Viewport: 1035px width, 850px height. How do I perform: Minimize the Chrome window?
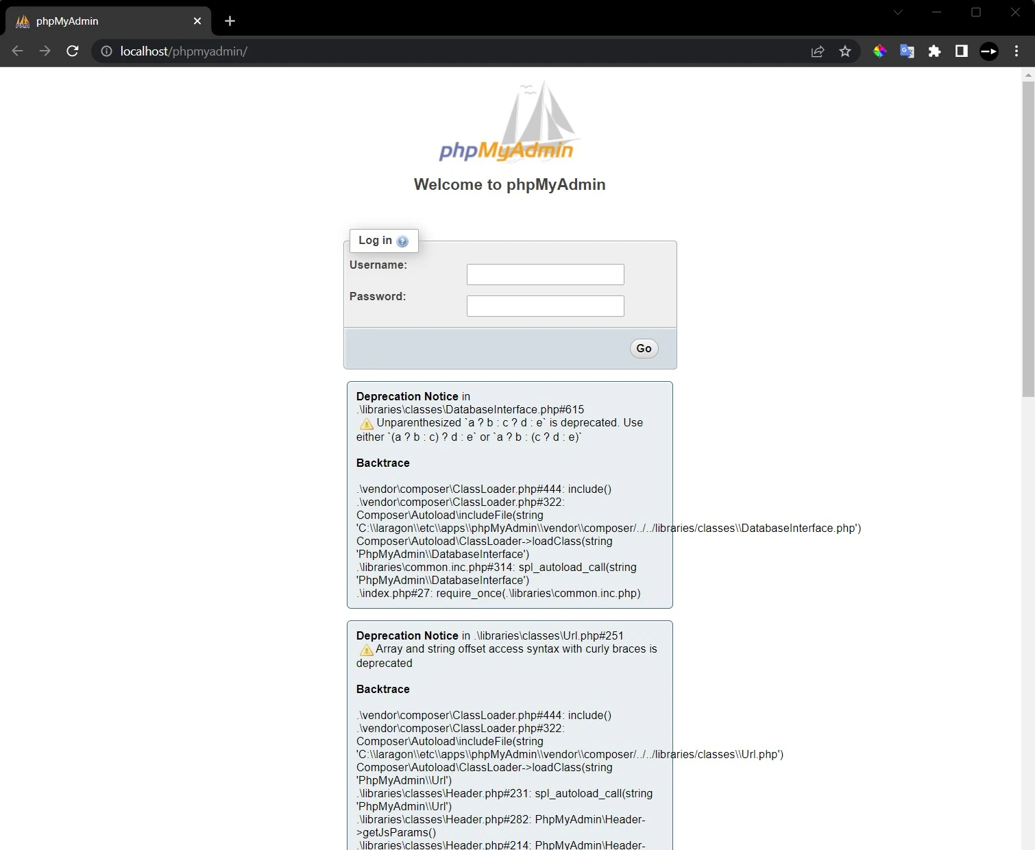(937, 12)
